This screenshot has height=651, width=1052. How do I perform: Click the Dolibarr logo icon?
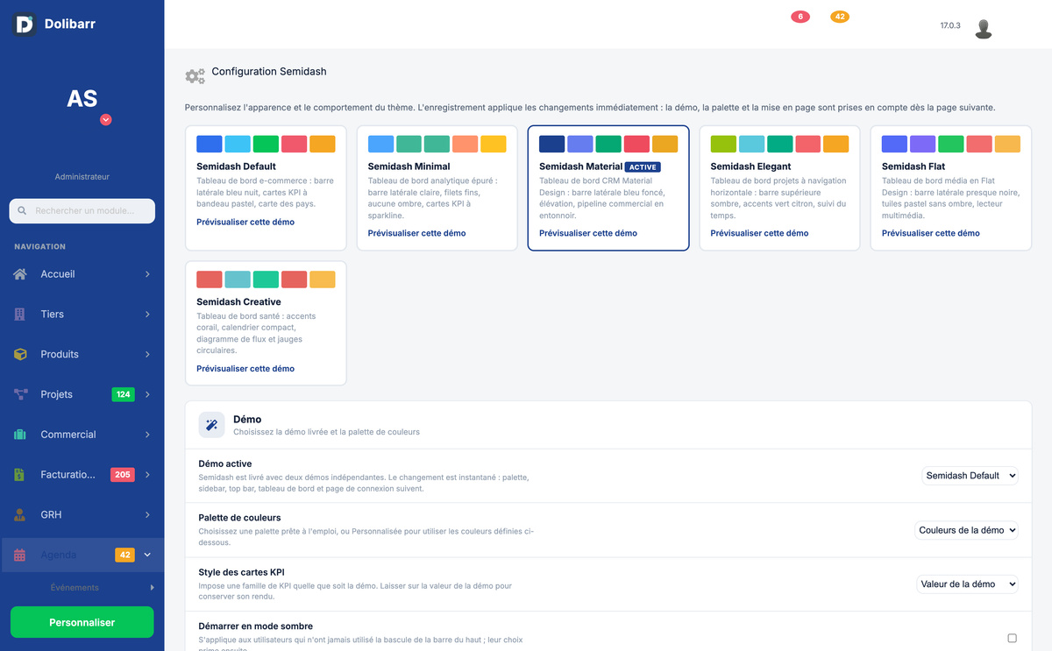[25, 25]
